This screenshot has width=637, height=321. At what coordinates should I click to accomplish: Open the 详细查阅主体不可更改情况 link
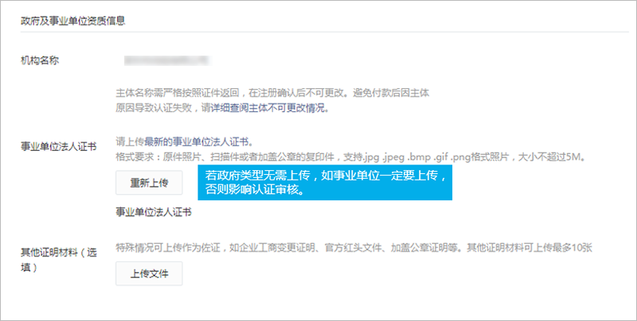268,108
